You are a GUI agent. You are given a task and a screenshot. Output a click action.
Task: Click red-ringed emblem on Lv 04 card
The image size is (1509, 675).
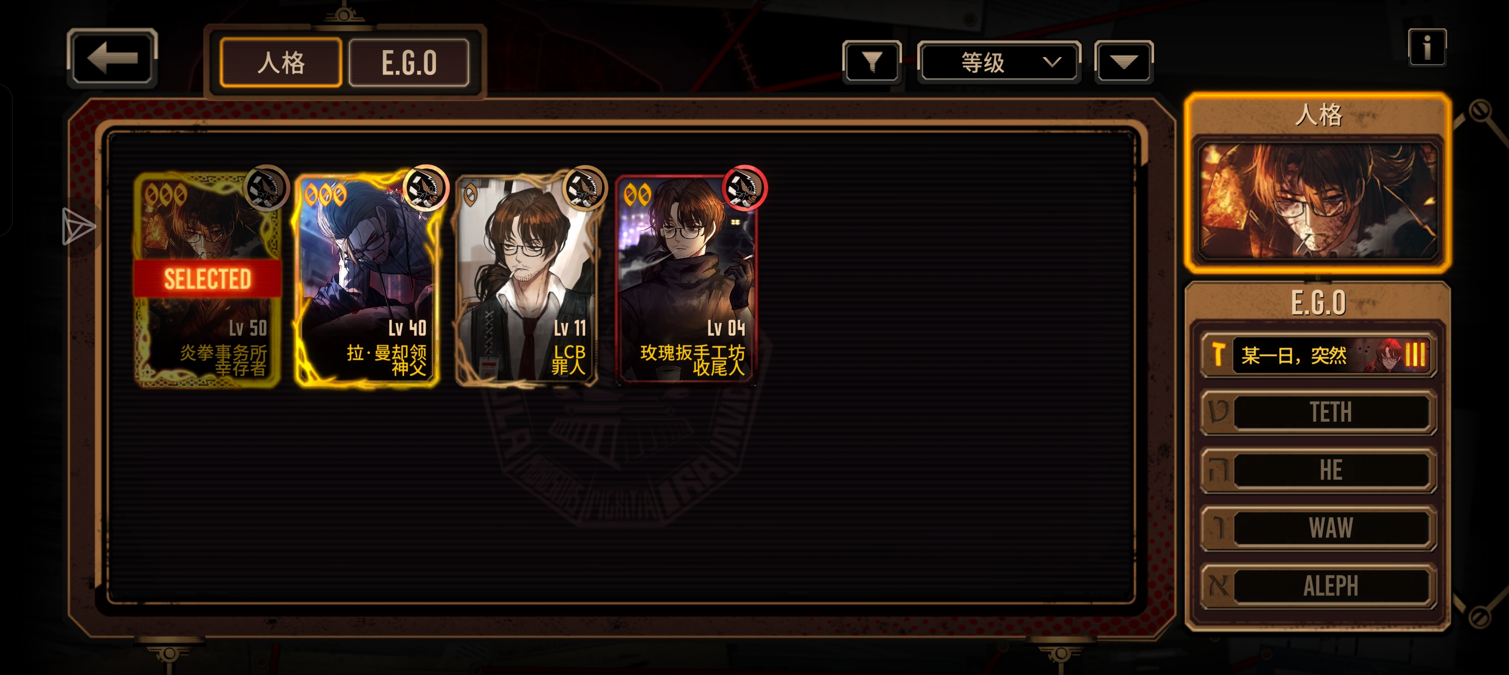click(744, 187)
